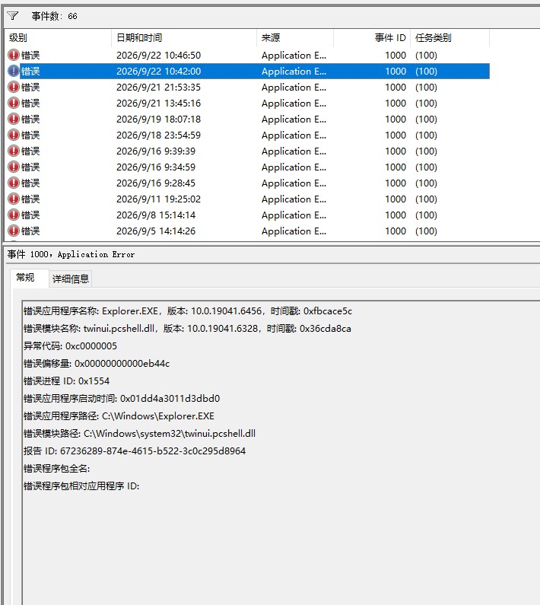Click error icon of 2026/9/16 9:28:45 event

point(14,183)
